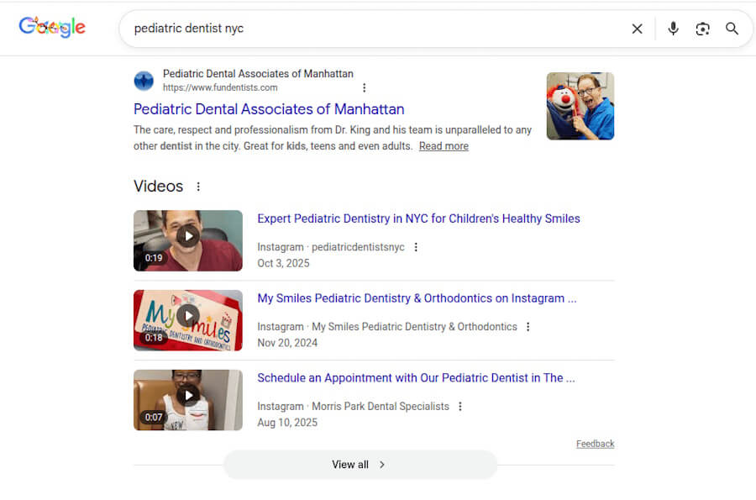756x500 pixels.
Task: Send Feedback on the video results
Action: (595, 444)
